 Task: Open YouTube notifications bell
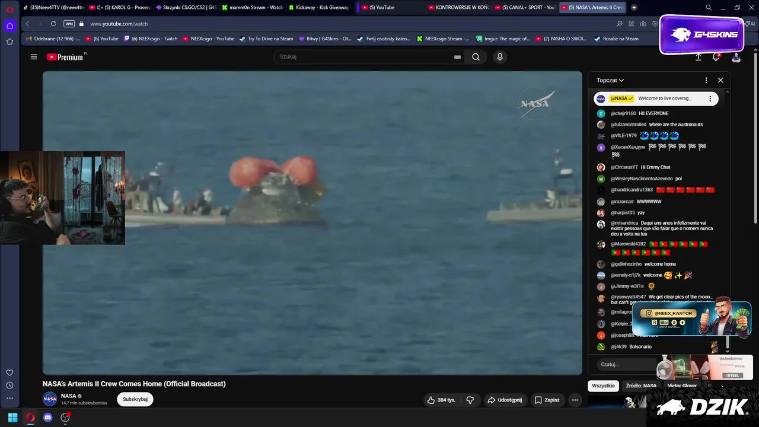pyautogui.click(x=716, y=57)
